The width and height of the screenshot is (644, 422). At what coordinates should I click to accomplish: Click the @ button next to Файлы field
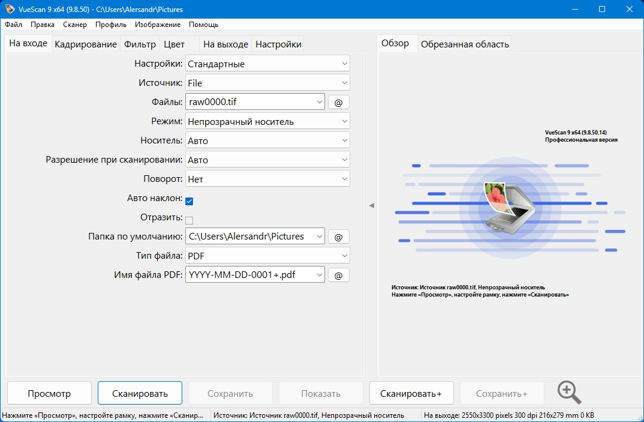[x=338, y=103]
